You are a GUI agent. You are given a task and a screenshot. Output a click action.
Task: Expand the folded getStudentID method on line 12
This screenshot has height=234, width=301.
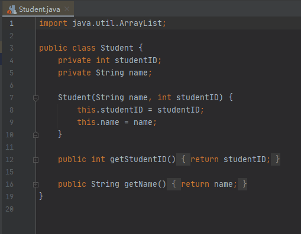[x=35, y=160]
